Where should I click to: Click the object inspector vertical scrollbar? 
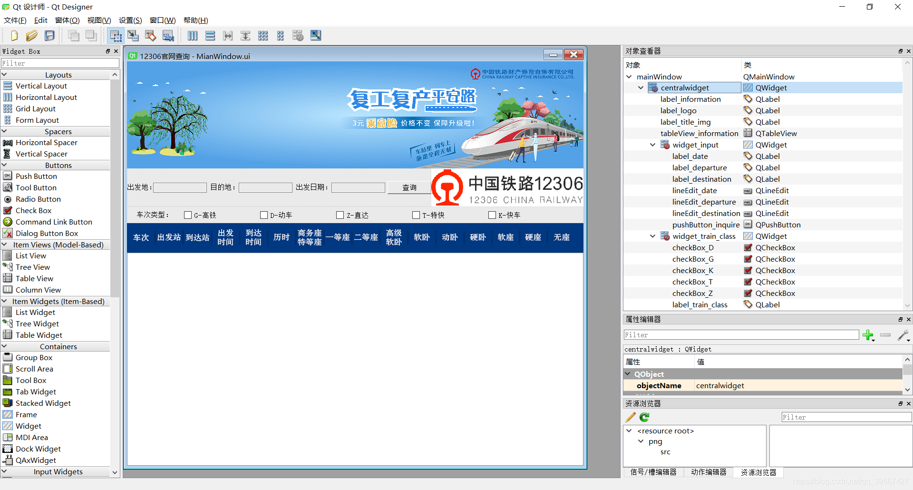pos(907,185)
